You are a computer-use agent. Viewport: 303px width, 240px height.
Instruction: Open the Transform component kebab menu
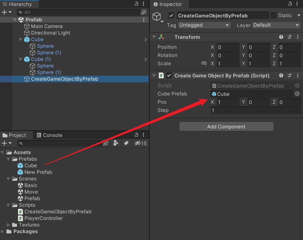coord(298,37)
